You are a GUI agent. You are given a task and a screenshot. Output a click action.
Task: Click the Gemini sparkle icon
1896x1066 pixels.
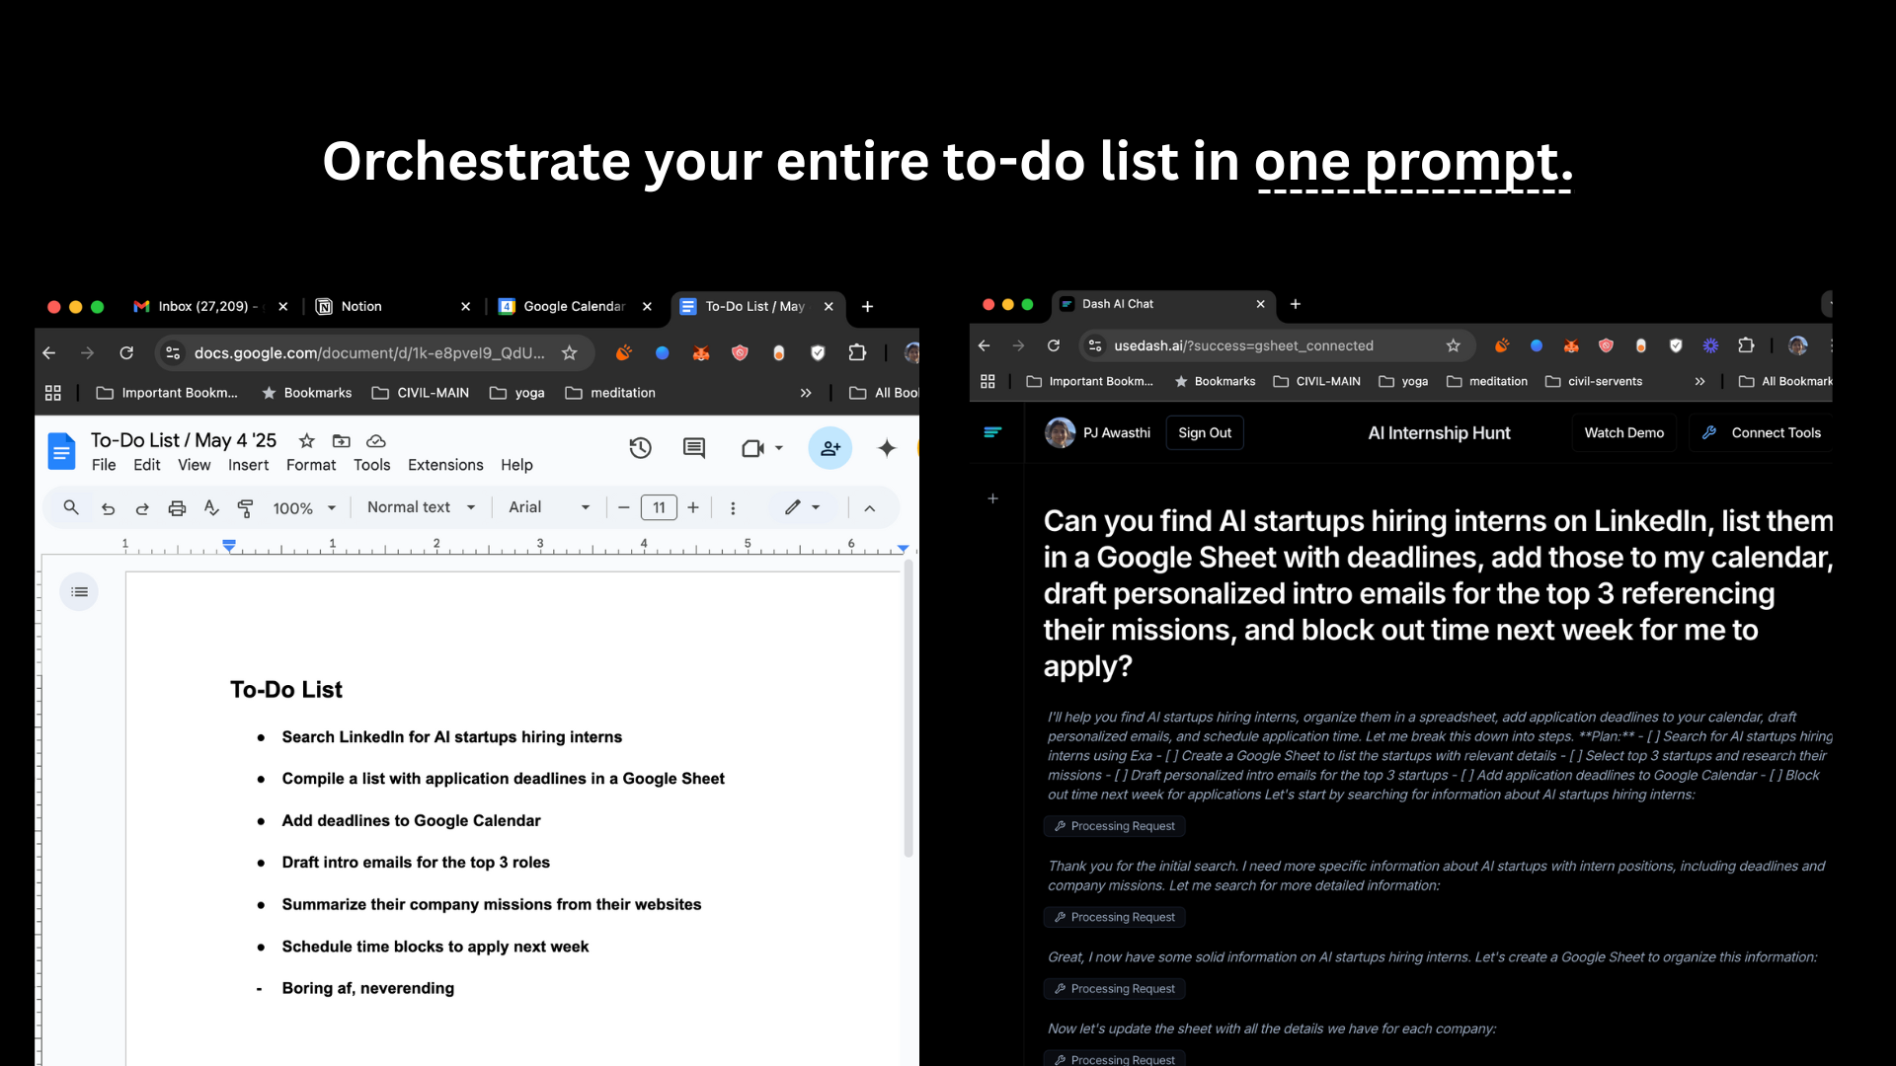887,449
